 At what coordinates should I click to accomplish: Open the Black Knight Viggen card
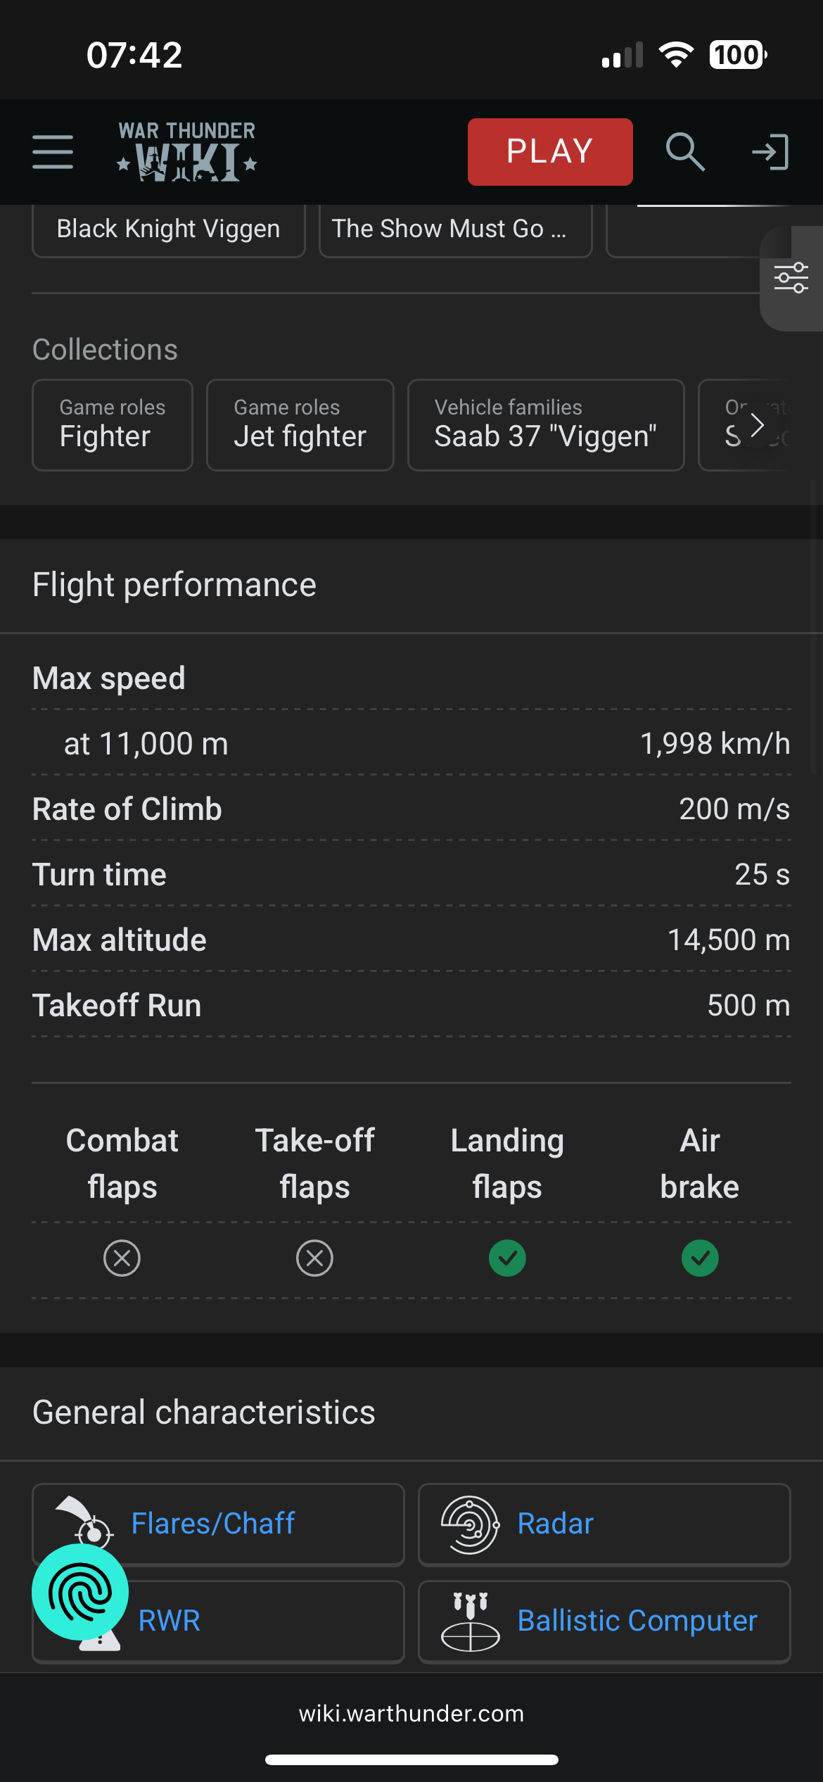point(169,229)
